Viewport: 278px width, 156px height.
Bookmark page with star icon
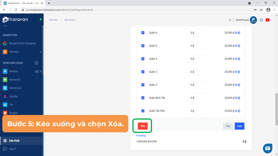(261, 10)
